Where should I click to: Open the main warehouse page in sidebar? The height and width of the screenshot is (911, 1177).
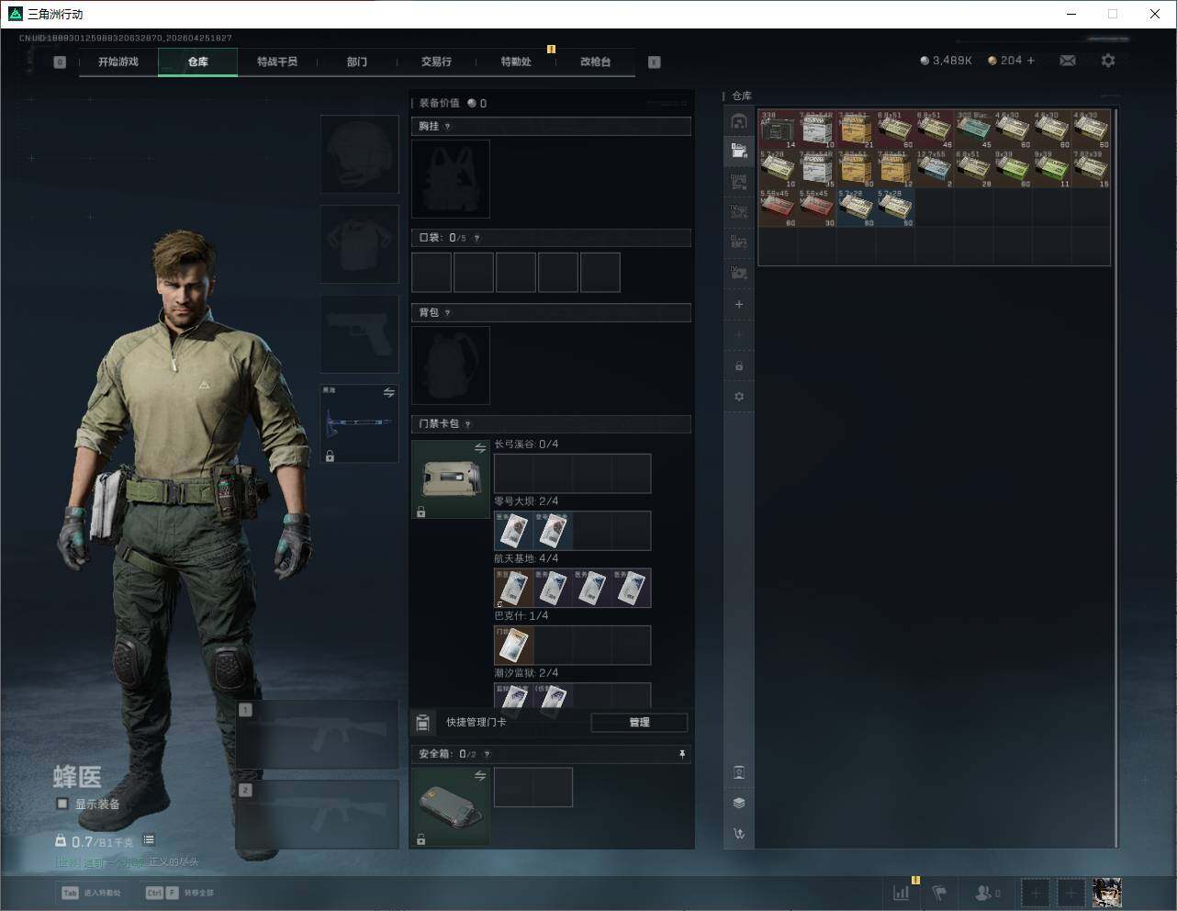(x=739, y=121)
